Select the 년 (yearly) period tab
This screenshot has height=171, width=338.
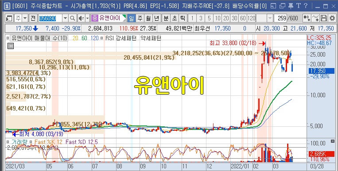tap(157, 18)
